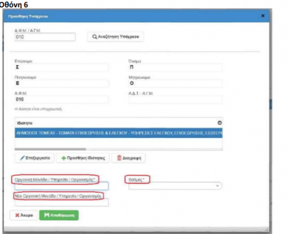Viewport: 288px width, 234px height.
Task: Close the Προσθήκη Υπόχρεου dialog
Action: click(x=263, y=16)
